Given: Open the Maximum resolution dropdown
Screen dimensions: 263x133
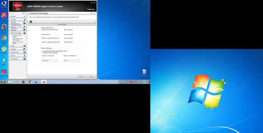Looking at the screenshot, I should [x=50, y=61].
